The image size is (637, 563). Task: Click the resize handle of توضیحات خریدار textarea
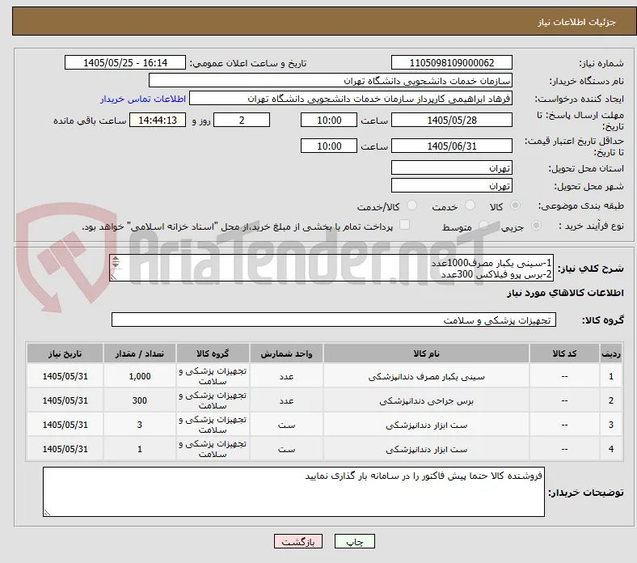(x=47, y=513)
